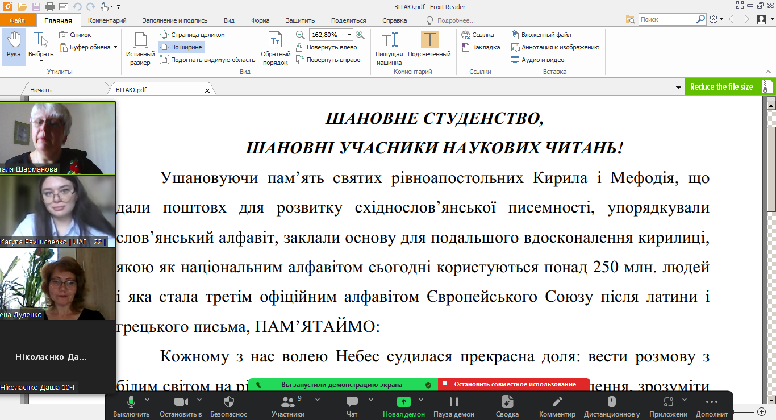Open the 162,80% zoom dropdown
776x420 pixels.
[x=349, y=35]
